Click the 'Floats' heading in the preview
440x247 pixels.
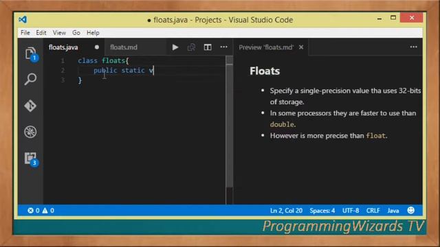pos(265,71)
